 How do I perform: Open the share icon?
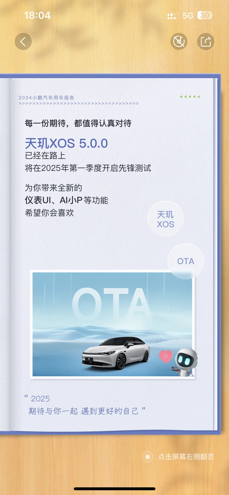(x=206, y=41)
